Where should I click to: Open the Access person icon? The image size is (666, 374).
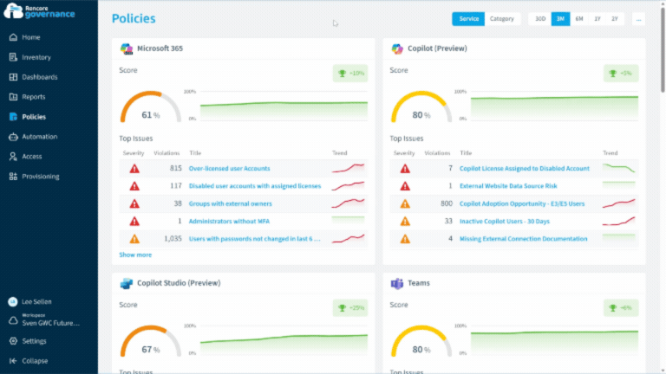13,157
